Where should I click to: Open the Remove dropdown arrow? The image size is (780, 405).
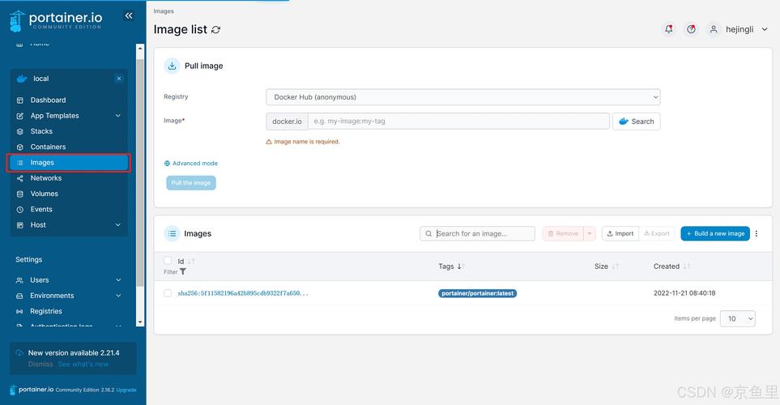[590, 233]
